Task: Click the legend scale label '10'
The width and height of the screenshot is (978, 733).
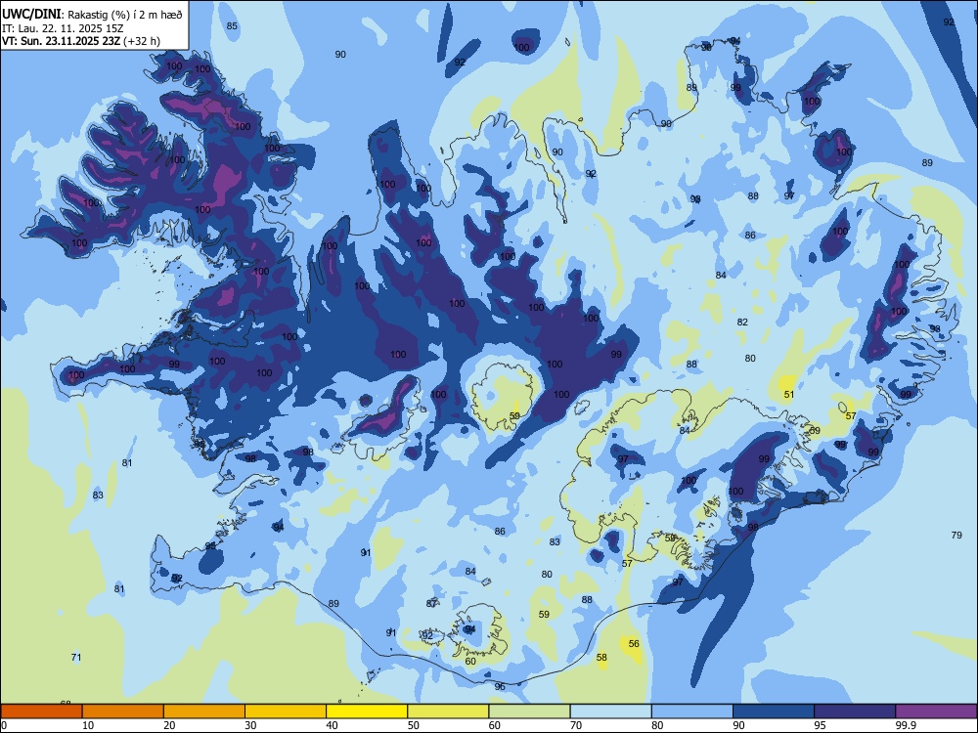Action: pyautogui.click(x=88, y=725)
